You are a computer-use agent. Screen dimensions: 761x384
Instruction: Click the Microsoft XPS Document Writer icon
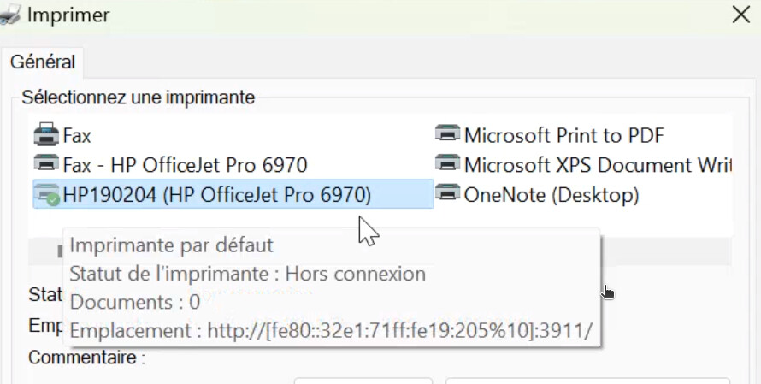click(447, 162)
